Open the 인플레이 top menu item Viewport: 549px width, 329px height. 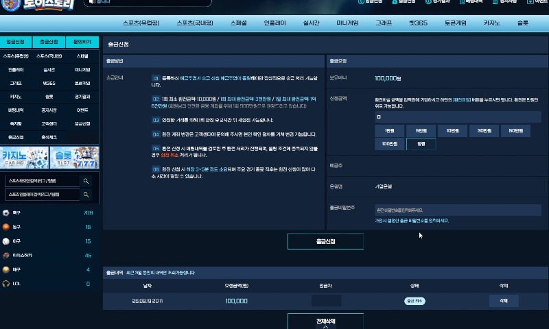(275, 23)
